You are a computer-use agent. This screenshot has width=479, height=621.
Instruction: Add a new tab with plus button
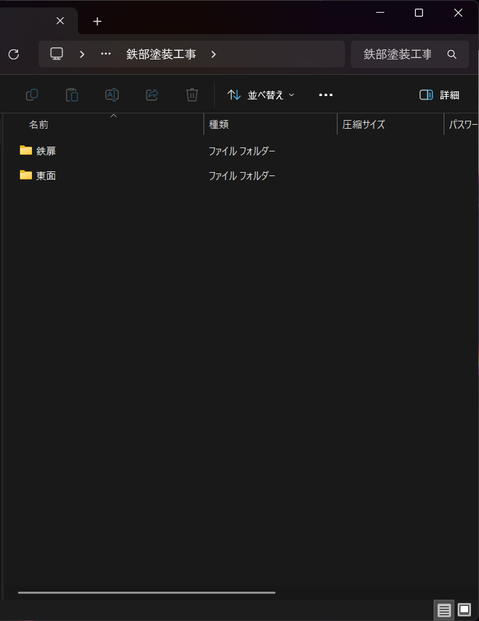(97, 21)
